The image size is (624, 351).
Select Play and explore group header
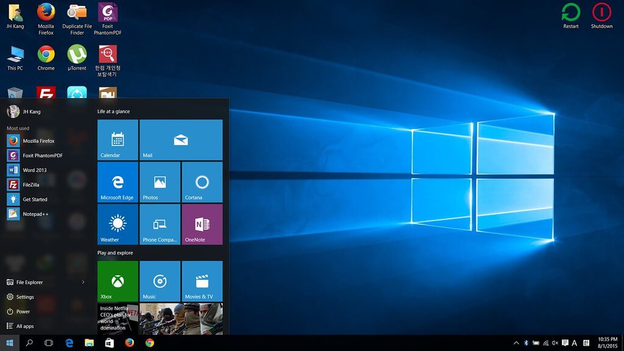pos(115,253)
